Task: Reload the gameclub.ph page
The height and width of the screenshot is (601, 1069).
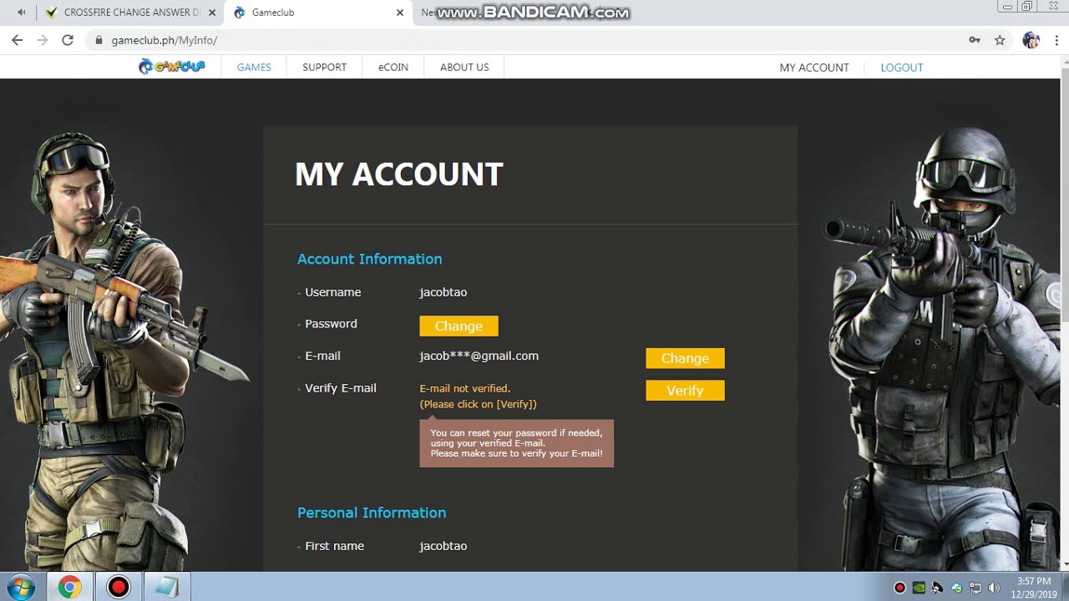Action: pyautogui.click(x=68, y=40)
